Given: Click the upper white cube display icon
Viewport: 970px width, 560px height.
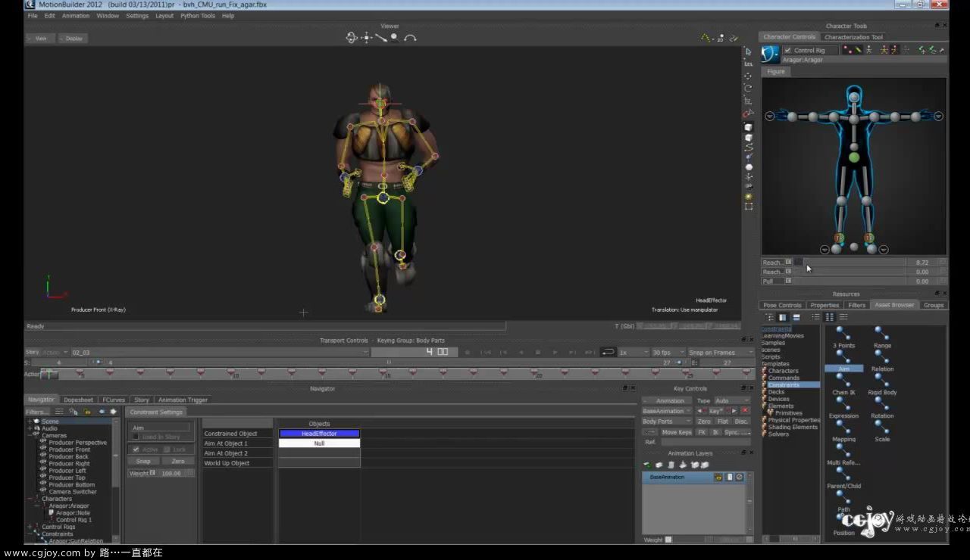Looking at the screenshot, I should 749,127.
